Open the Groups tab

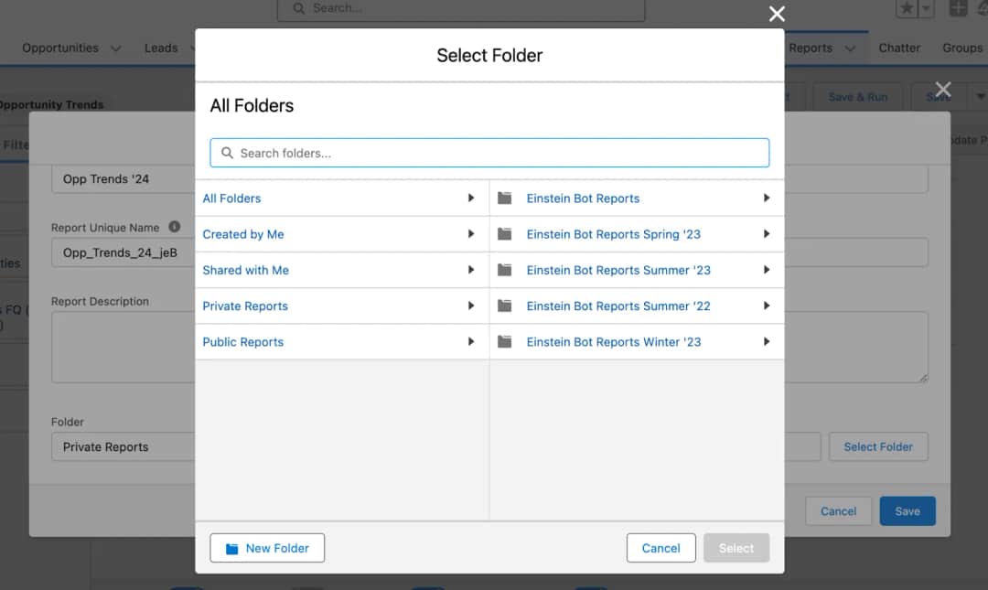[x=962, y=48]
